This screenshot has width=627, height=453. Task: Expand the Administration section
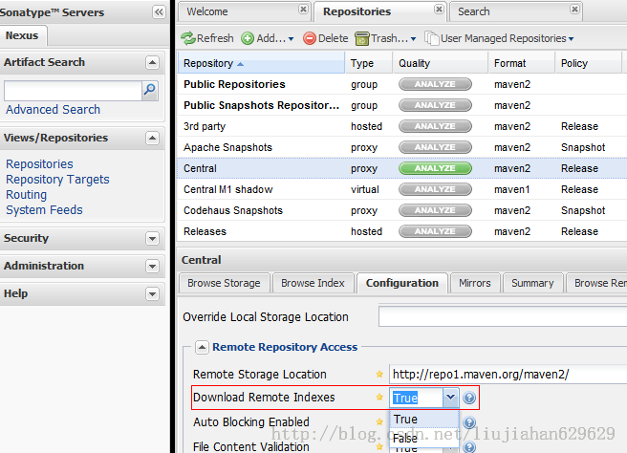(152, 267)
